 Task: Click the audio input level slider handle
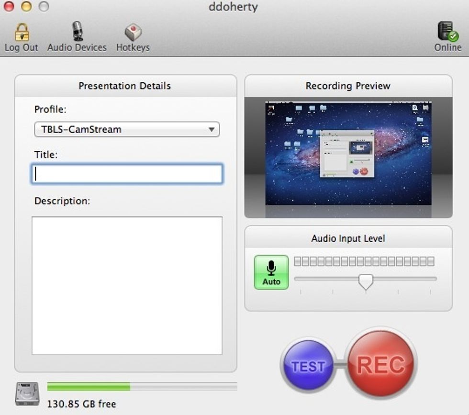[x=366, y=281]
